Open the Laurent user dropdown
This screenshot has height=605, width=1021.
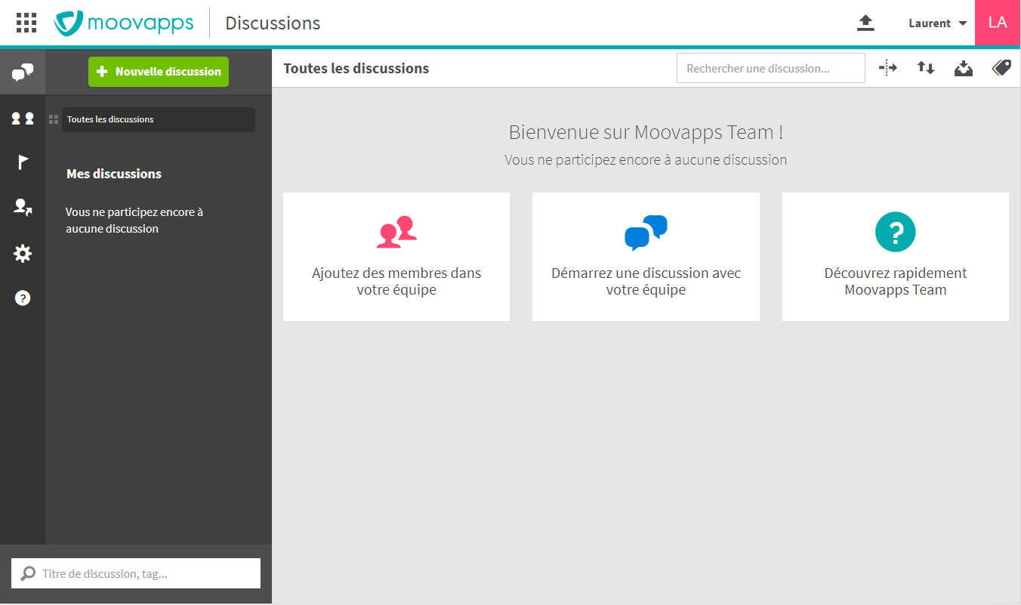(938, 23)
